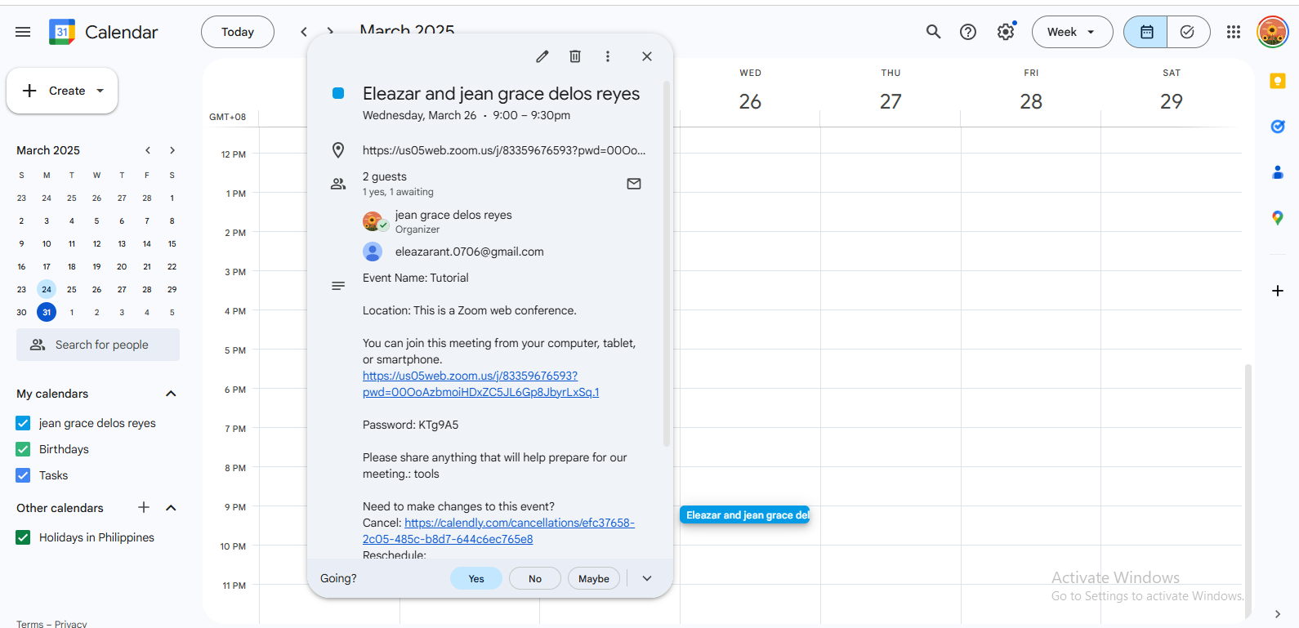Click the edit event pencil icon
1299x628 pixels.
(x=542, y=56)
